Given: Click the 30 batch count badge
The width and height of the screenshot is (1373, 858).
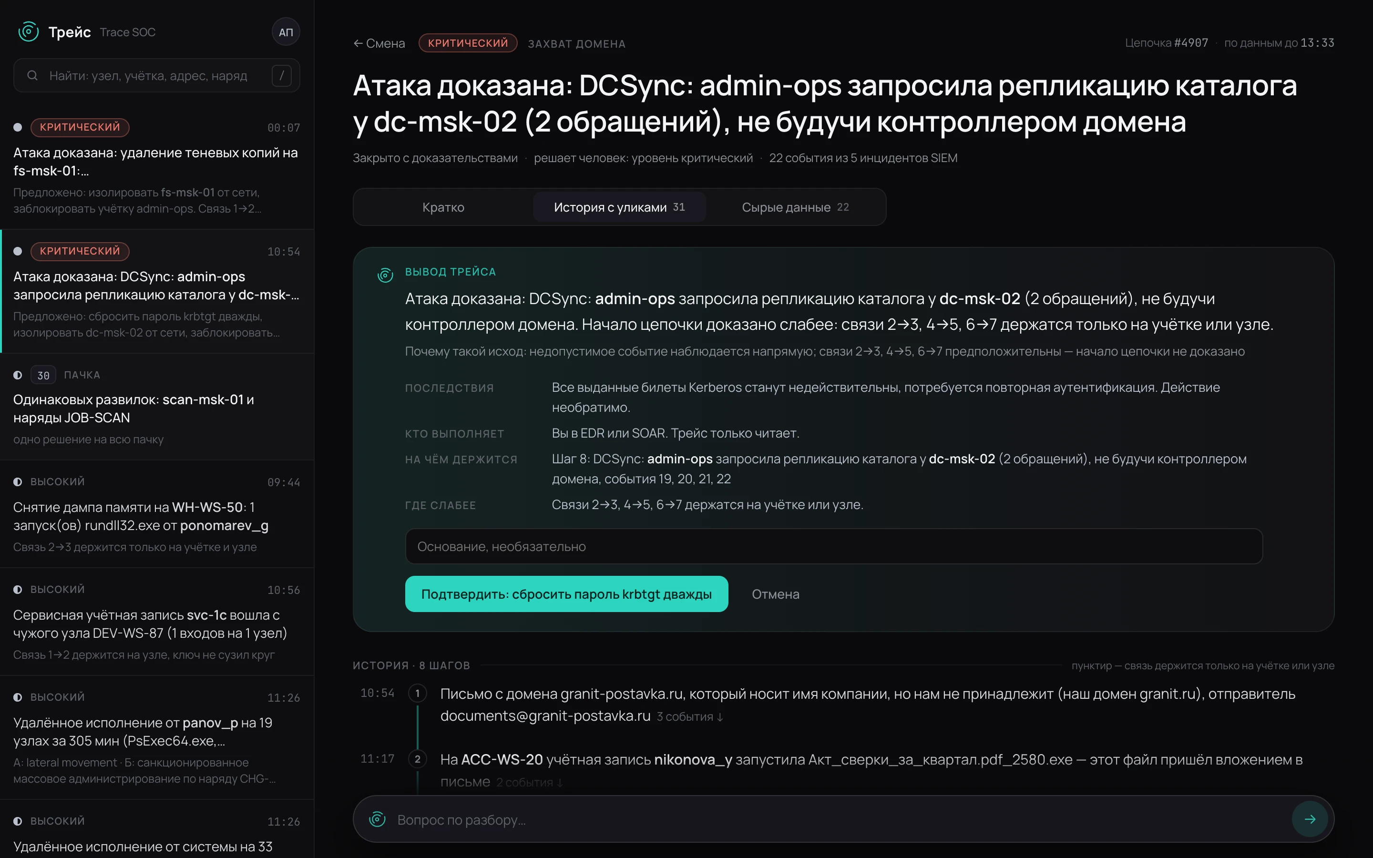Looking at the screenshot, I should (x=43, y=375).
